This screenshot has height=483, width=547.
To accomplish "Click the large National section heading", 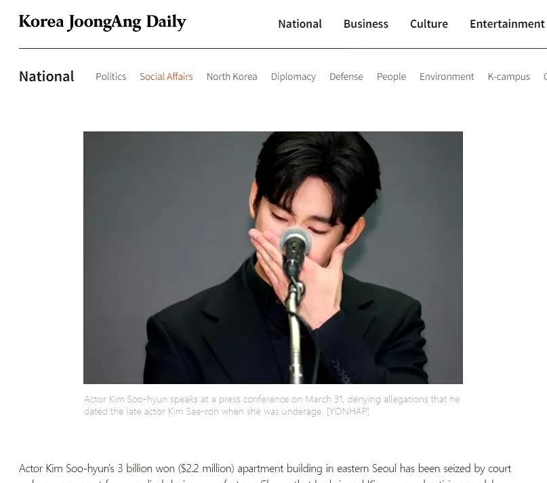I will coord(46,77).
